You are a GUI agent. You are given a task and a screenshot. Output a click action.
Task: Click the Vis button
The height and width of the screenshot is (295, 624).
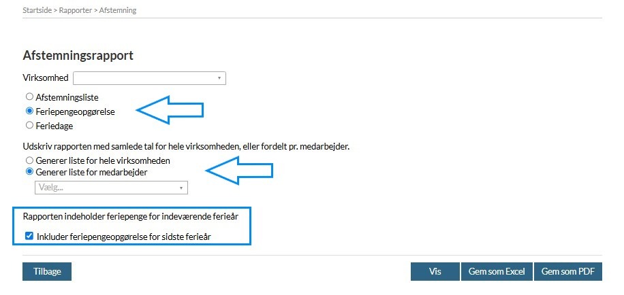[435, 271]
